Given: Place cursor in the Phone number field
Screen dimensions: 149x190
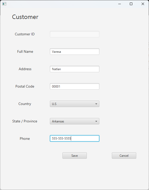Looking at the screenshot, I should point(74,139).
